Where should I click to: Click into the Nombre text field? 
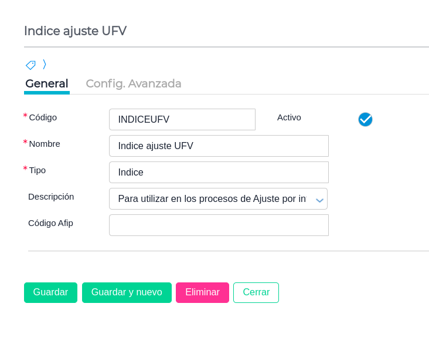[x=219, y=146]
